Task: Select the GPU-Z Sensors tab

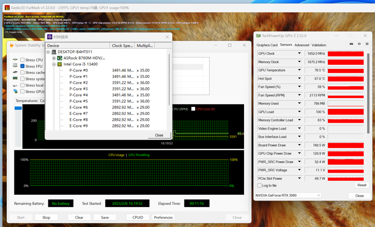Action: pyautogui.click(x=286, y=45)
